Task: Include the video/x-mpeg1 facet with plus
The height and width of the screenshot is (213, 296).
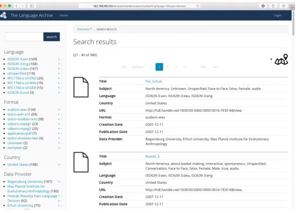Action: click(x=58, y=124)
